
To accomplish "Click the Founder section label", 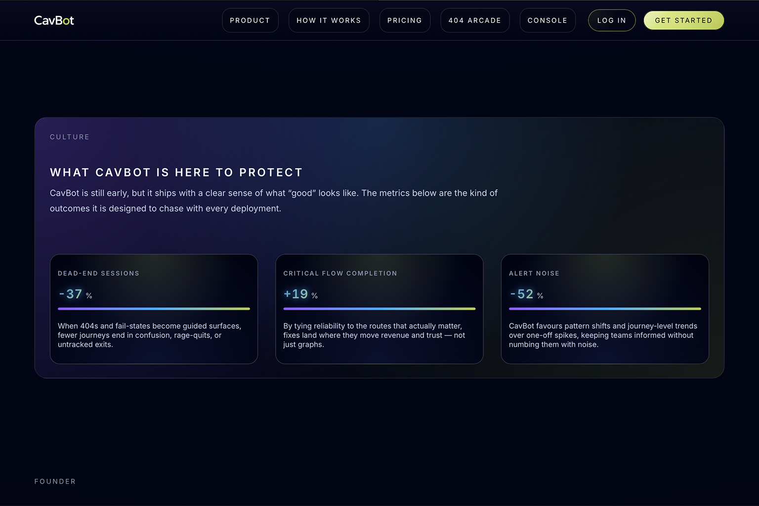I will 55,481.
